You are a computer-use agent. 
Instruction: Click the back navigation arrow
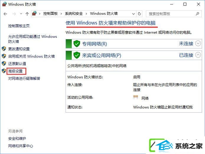tap(5, 14)
